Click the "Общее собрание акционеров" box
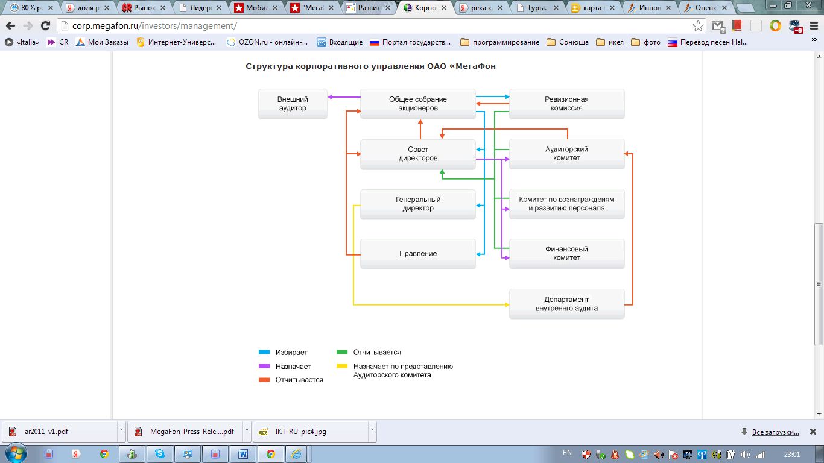Viewport: 824px width, 463px height. click(x=418, y=104)
